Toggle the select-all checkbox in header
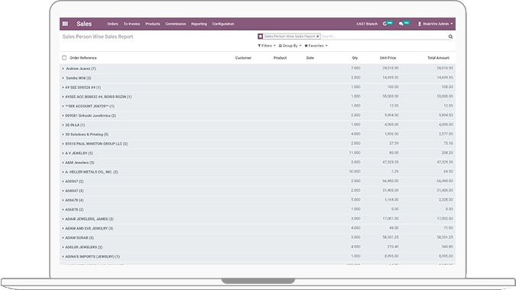516x290 pixels. 64,57
